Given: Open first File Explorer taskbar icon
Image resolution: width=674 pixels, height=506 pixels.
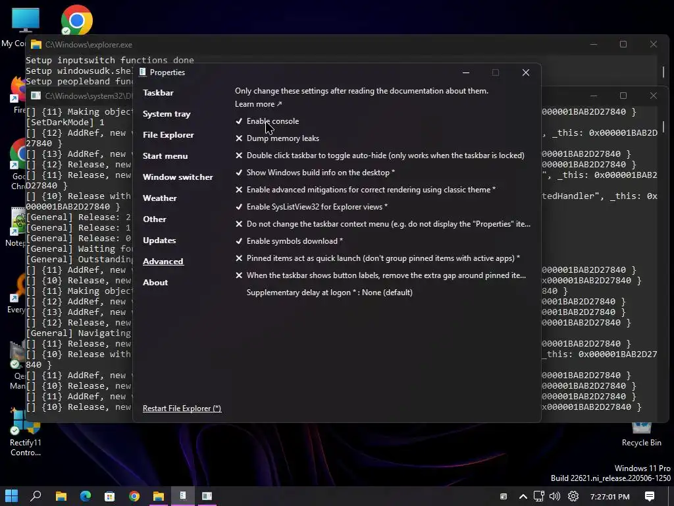Looking at the screenshot, I should coord(61,496).
